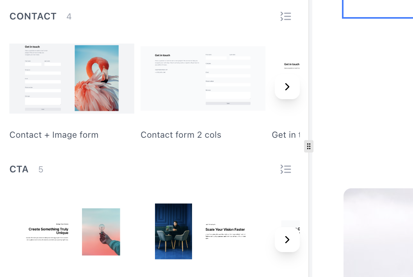413x277 pixels.
Task: Click the drag handle on the panel divider
Action: pyautogui.click(x=308, y=146)
